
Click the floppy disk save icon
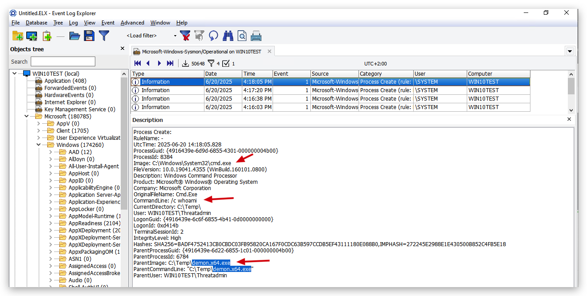[89, 36]
